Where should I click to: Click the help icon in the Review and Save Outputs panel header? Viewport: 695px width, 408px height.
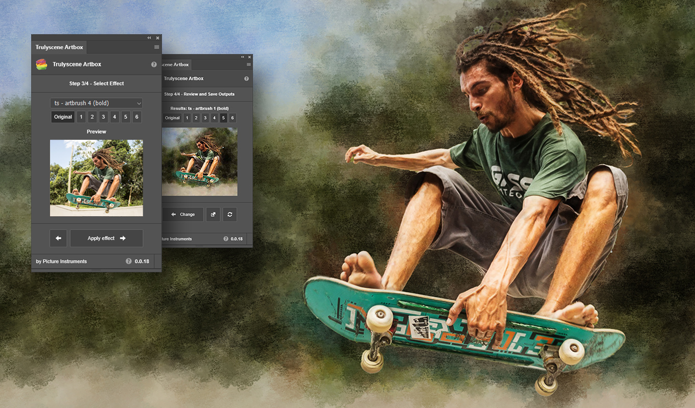coord(246,79)
